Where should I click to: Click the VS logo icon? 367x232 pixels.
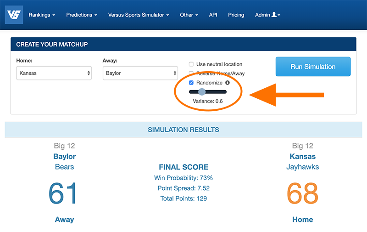click(x=14, y=14)
